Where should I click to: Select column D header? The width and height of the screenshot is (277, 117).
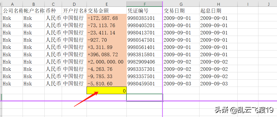coord(74,4)
